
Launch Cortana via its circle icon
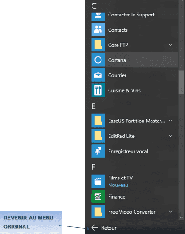click(98, 60)
